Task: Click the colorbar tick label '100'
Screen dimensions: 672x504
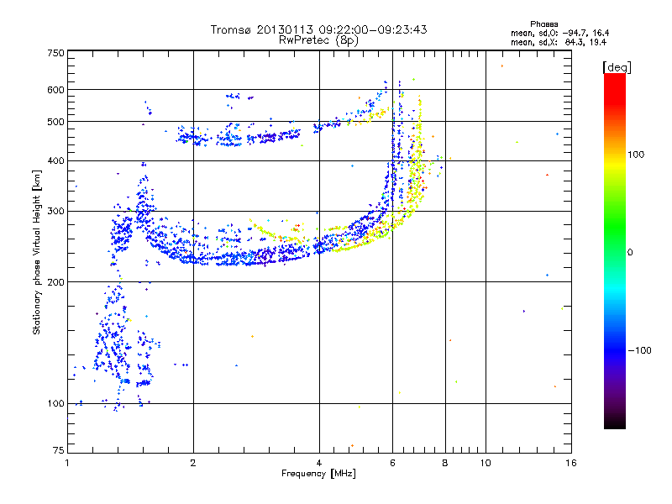Action: [636, 155]
